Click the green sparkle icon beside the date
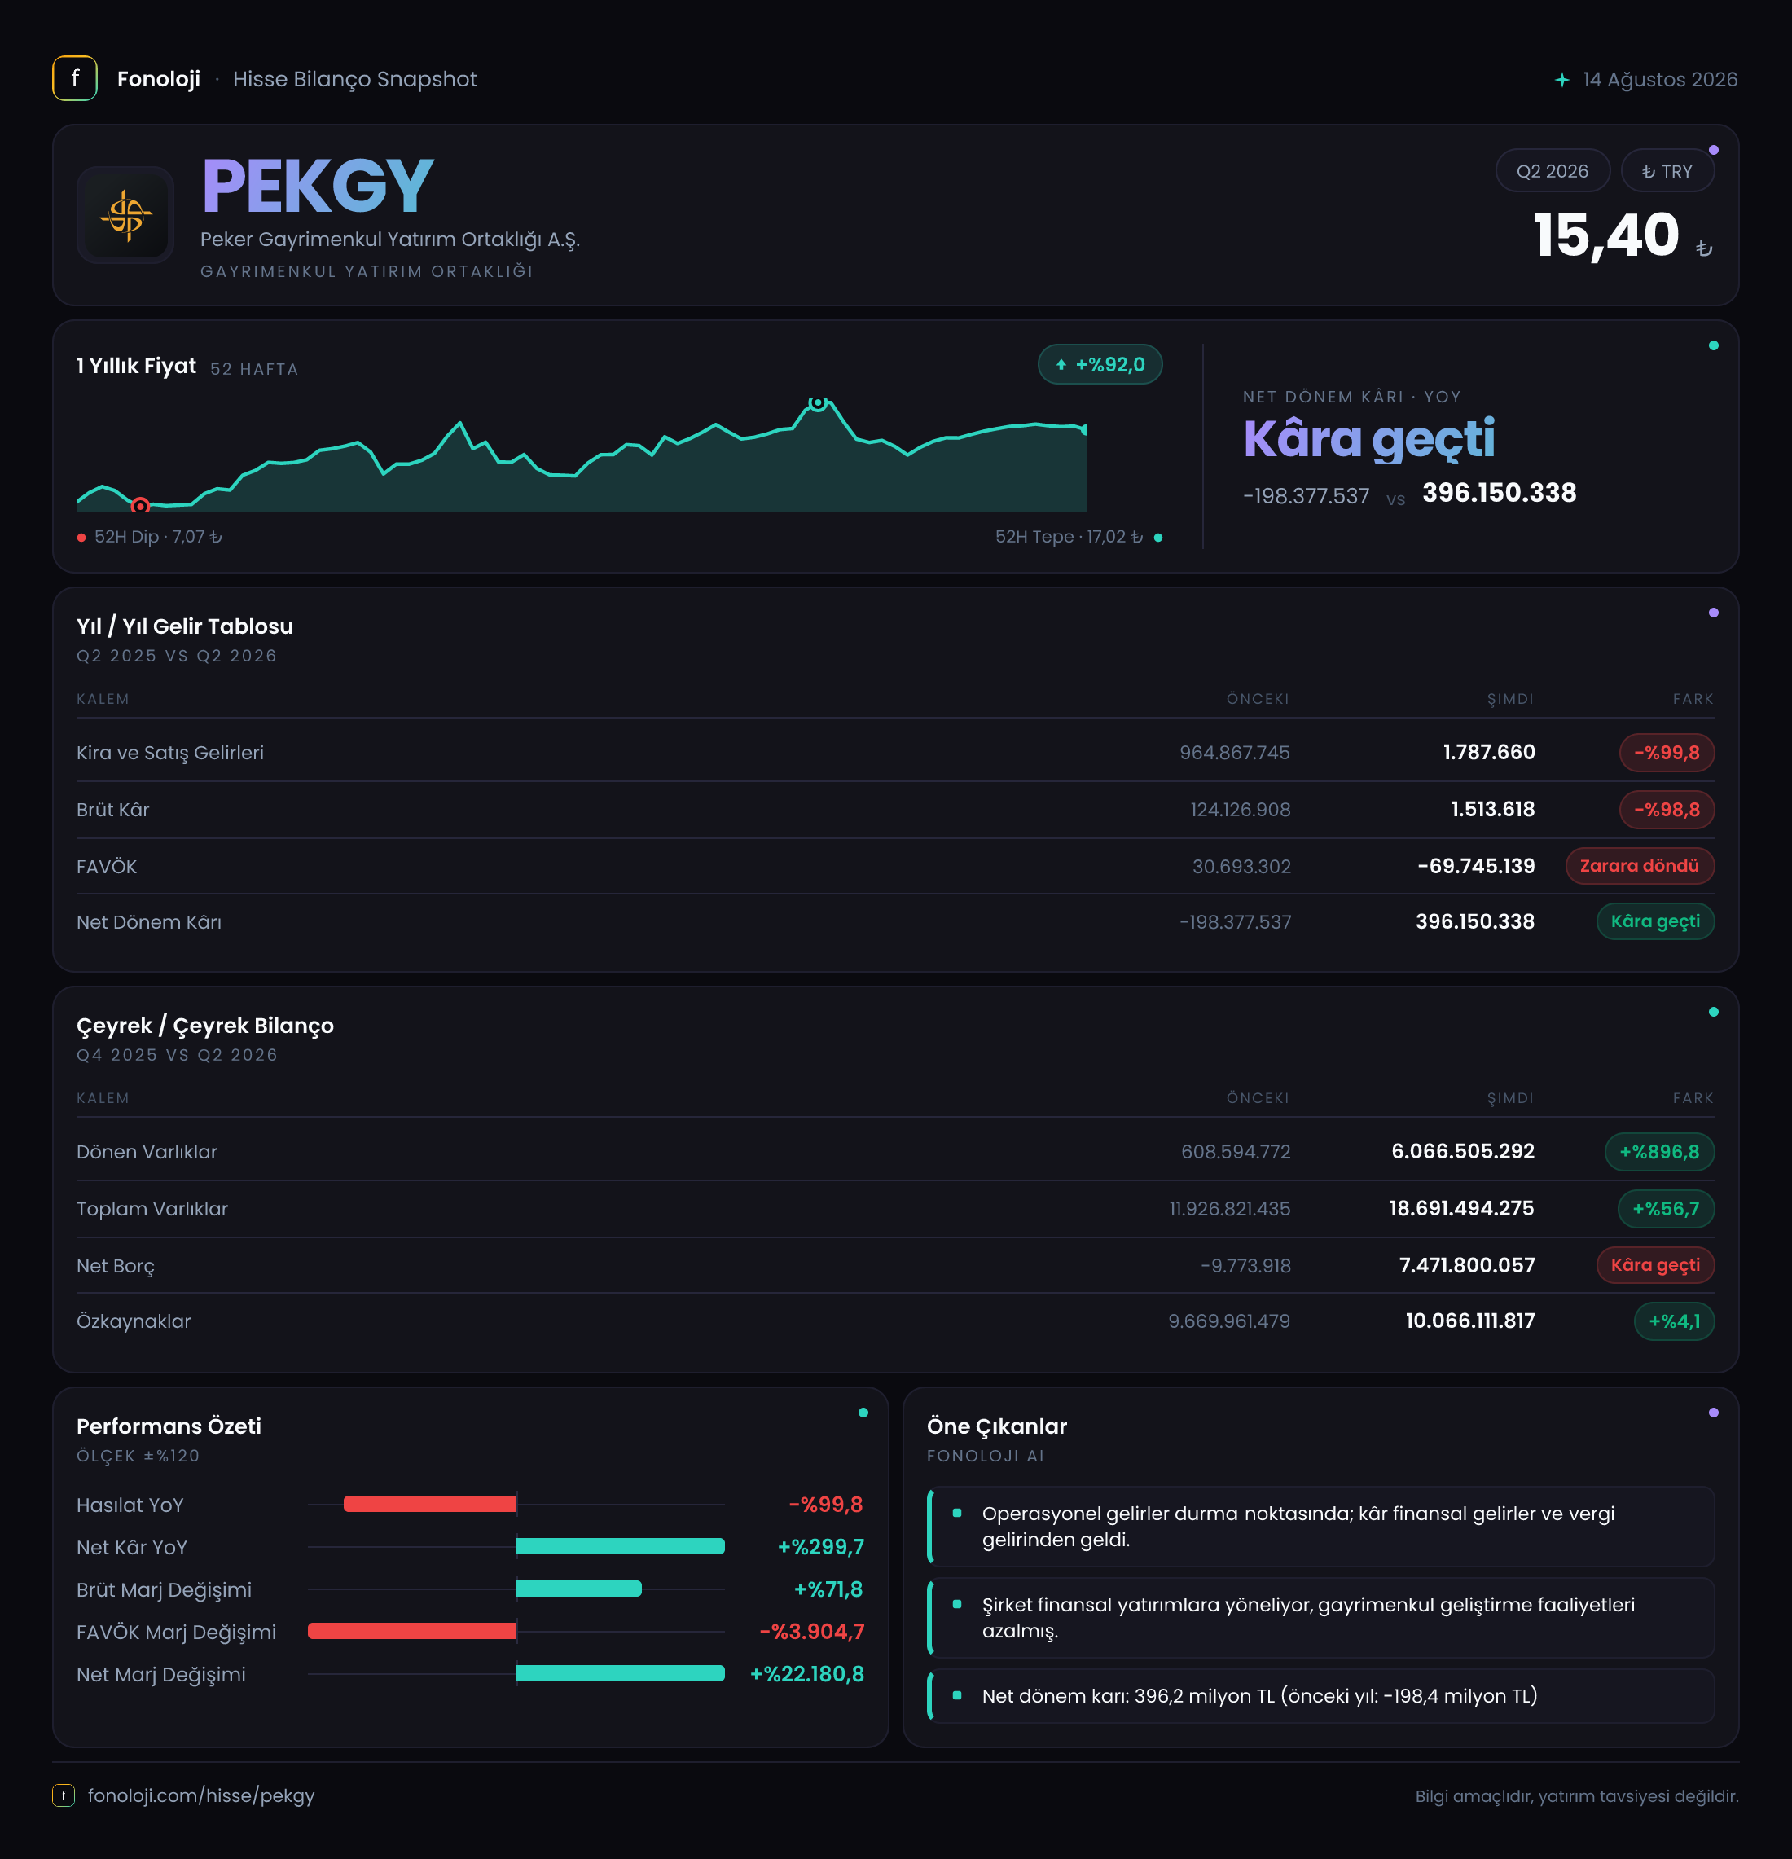The width and height of the screenshot is (1792, 1859). click(x=1561, y=80)
